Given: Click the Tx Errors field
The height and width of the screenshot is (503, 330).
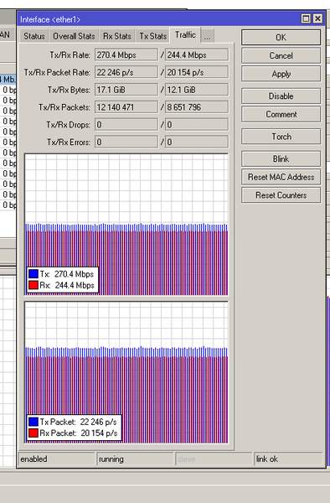Looking at the screenshot, I should (x=126, y=142).
